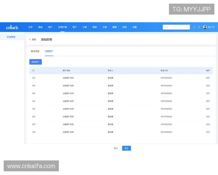
Task: Click the crmeb logo
Action: (x=12, y=27)
